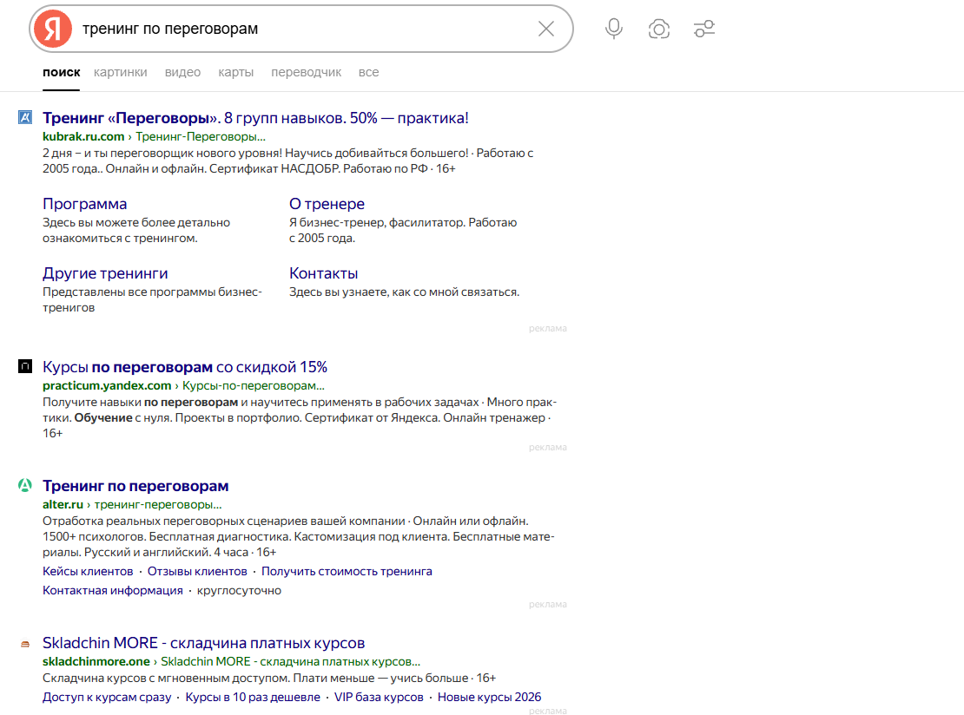
Task: Open the все tab
Action: click(x=369, y=73)
